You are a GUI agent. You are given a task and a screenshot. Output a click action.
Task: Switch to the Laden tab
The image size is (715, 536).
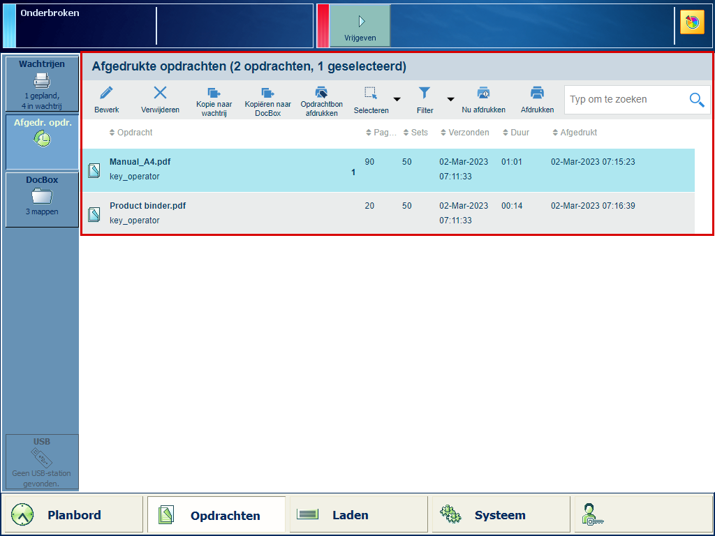358,514
